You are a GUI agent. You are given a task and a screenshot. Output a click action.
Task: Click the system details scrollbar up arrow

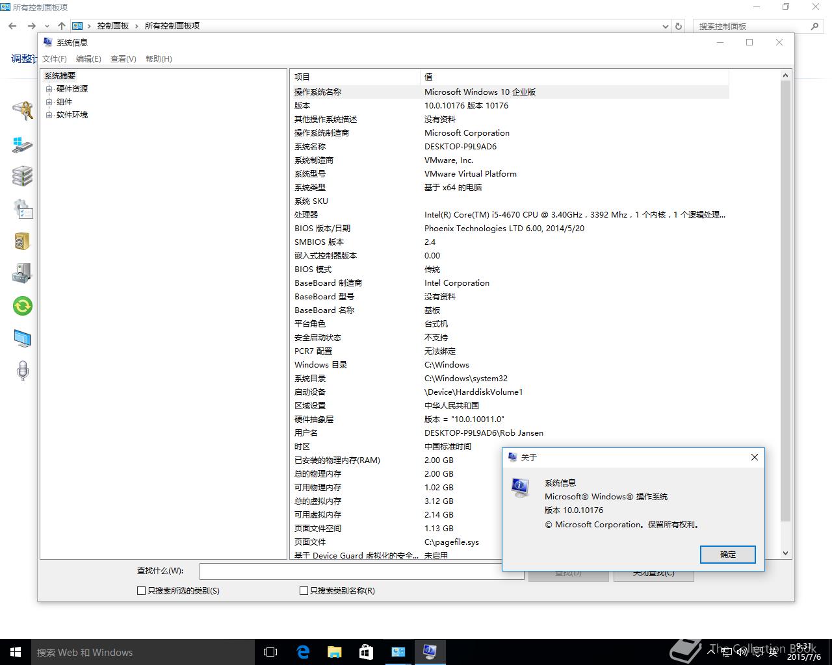[x=785, y=75]
